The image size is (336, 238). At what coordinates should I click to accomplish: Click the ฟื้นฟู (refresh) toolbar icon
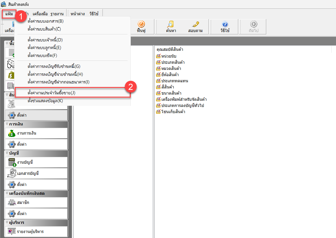(x=141, y=27)
